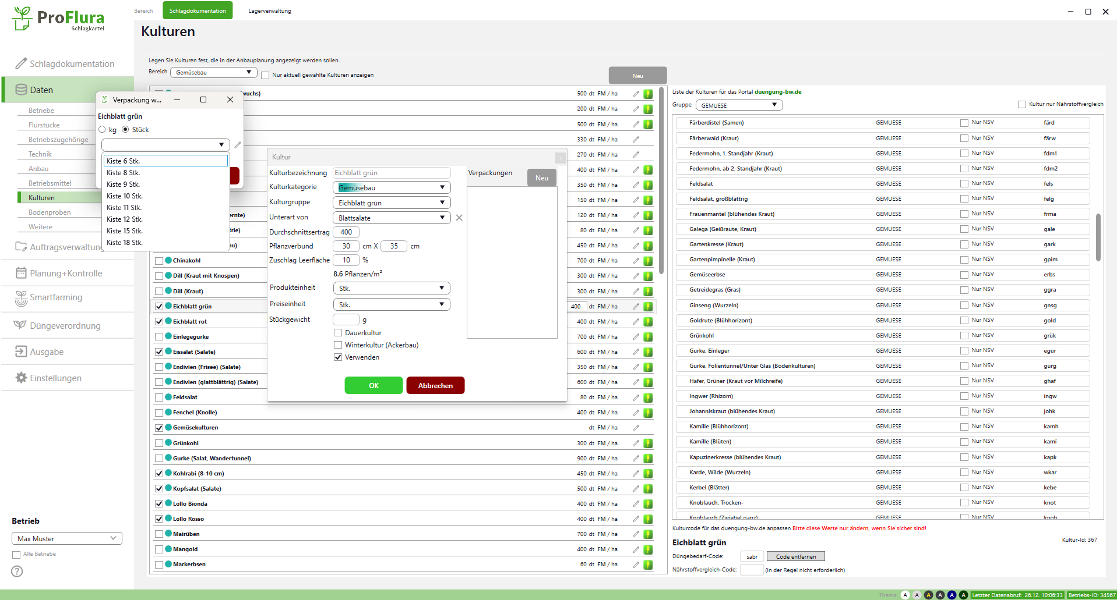Open help via the question mark icon
The image size is (1117, 600).
pyautogui.click(x=17, y=571)
